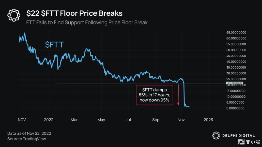
Task: Click the FTT Fails to Find Support subtitle
Action: [x=87, y=23]
